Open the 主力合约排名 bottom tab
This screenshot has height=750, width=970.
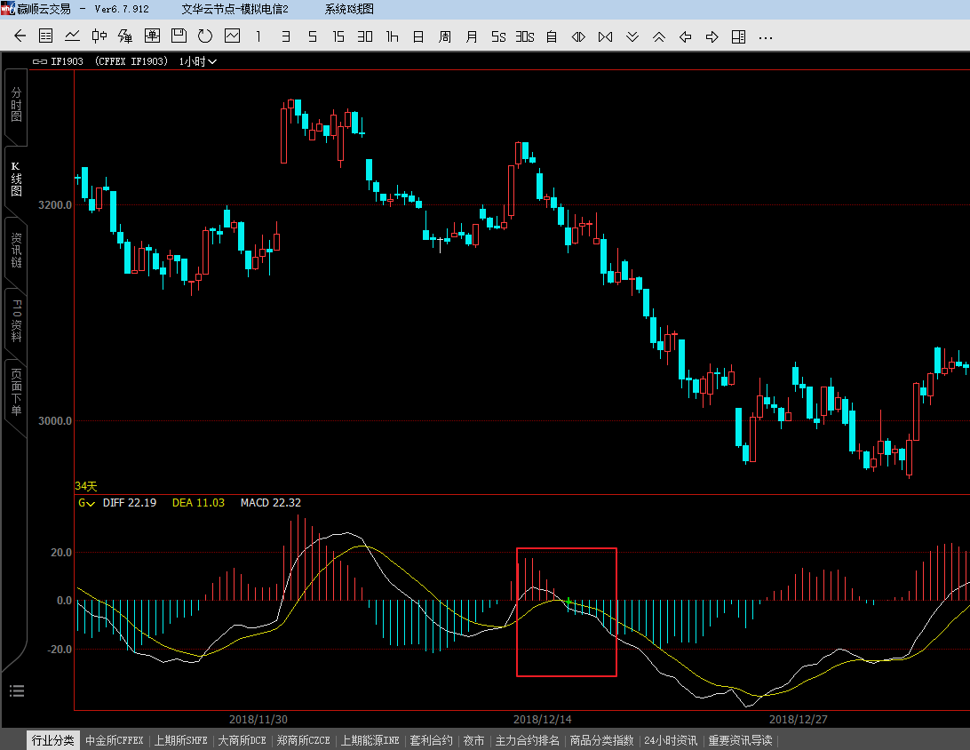[527, 740]
